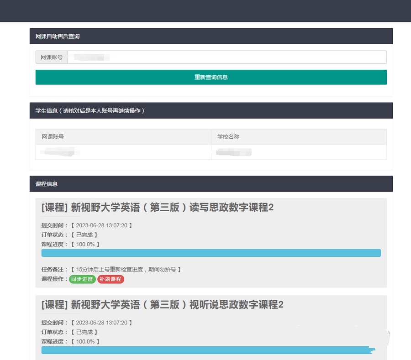
Task: Select the 网课自助售后查询 panel header
Action: pos(211,37)
